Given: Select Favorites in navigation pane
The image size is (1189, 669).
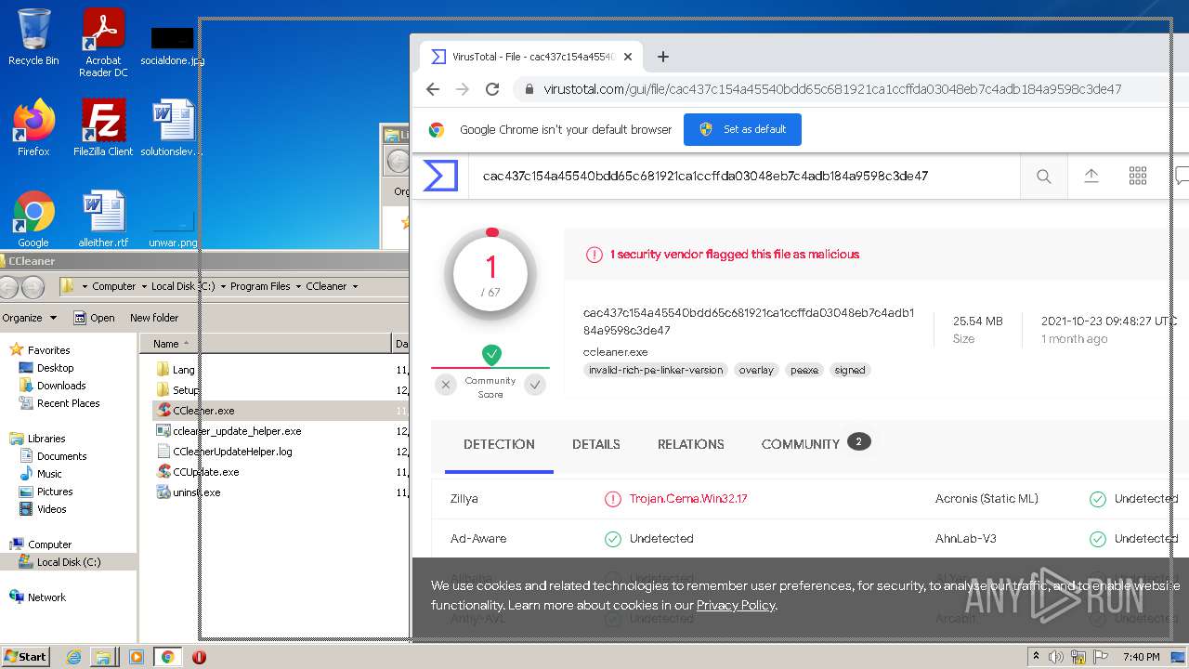Looking at the screenshot, I should [x=40, y=350].
